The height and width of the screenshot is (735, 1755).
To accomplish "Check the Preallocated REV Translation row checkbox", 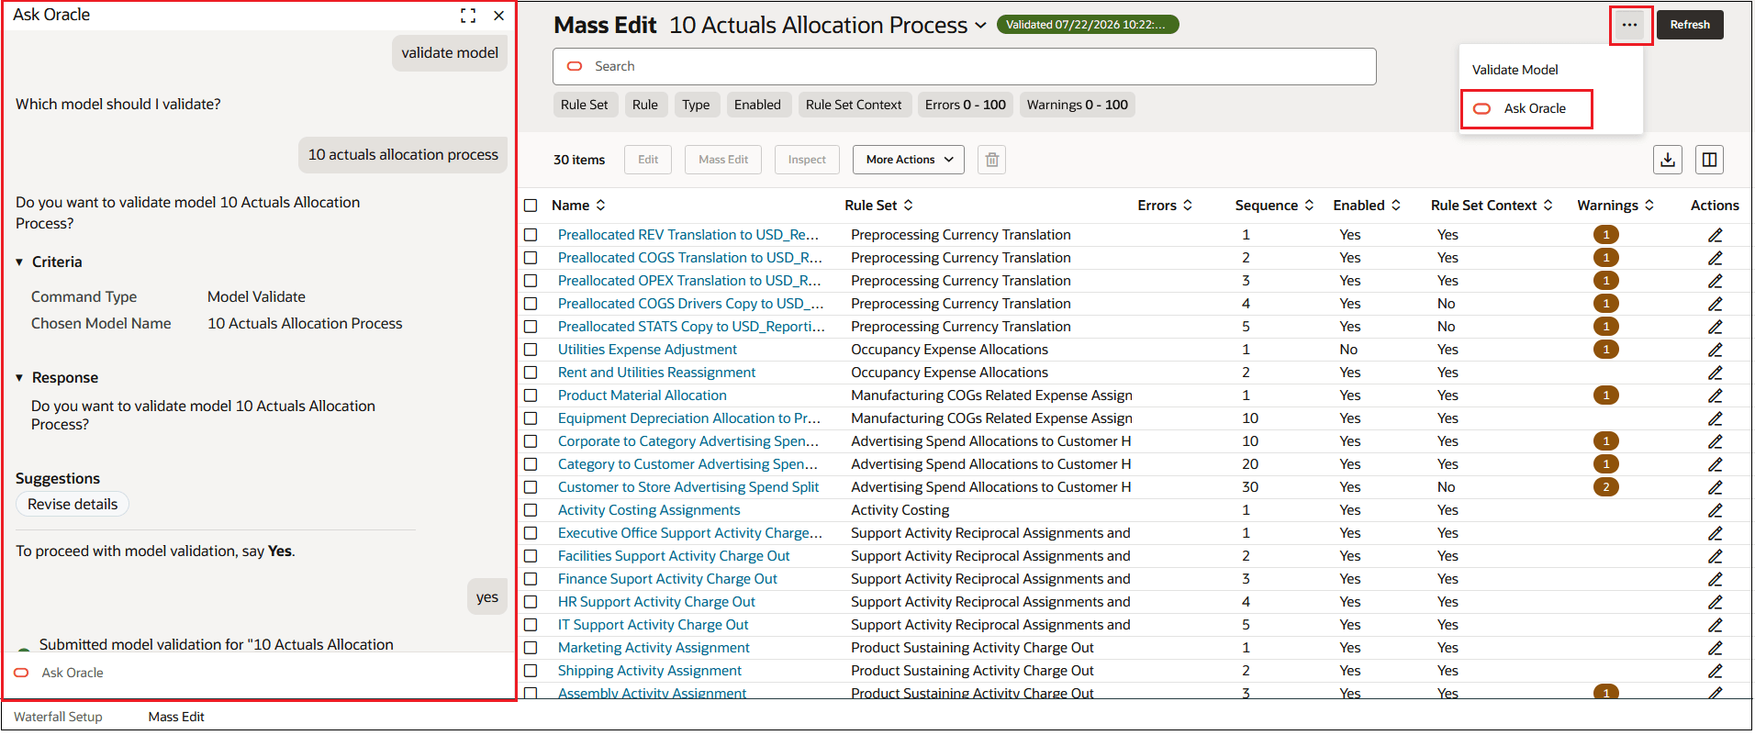I will (x=531, y=235).
